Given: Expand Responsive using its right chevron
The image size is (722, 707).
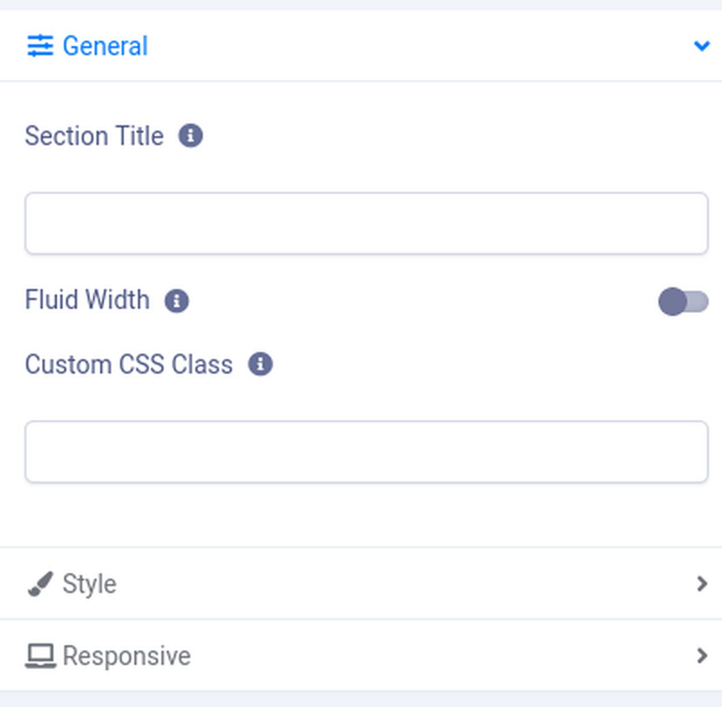Looking at the screenshot, I should click(x=701, y=656).
